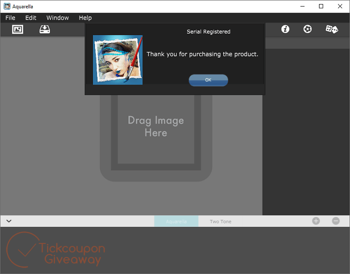The height and width of the screenshot is (274, 350).
Task: Click the Aquarella artwork thumbnail in dialog
Action: [x=117, y=60]
